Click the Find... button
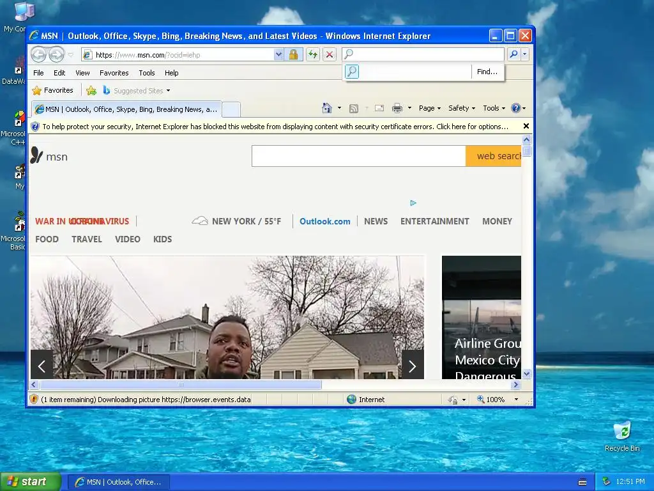 coord(487,72)
